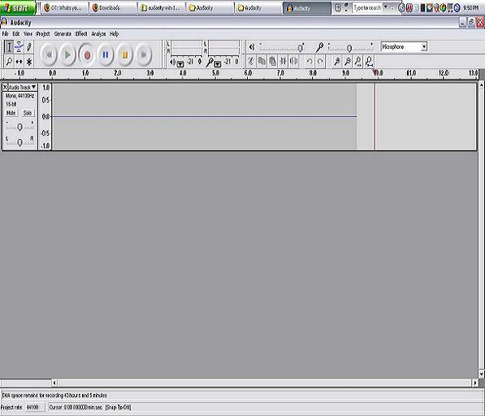Click the vertical scrollbar up arrow
This screenshot has height=416, width=485.
coord(482,85)
